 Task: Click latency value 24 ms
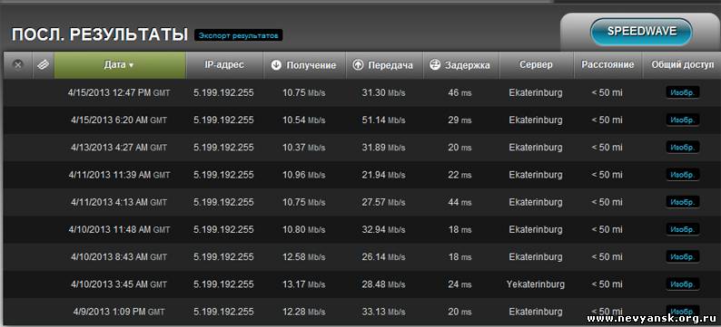(x=459, y=284)
